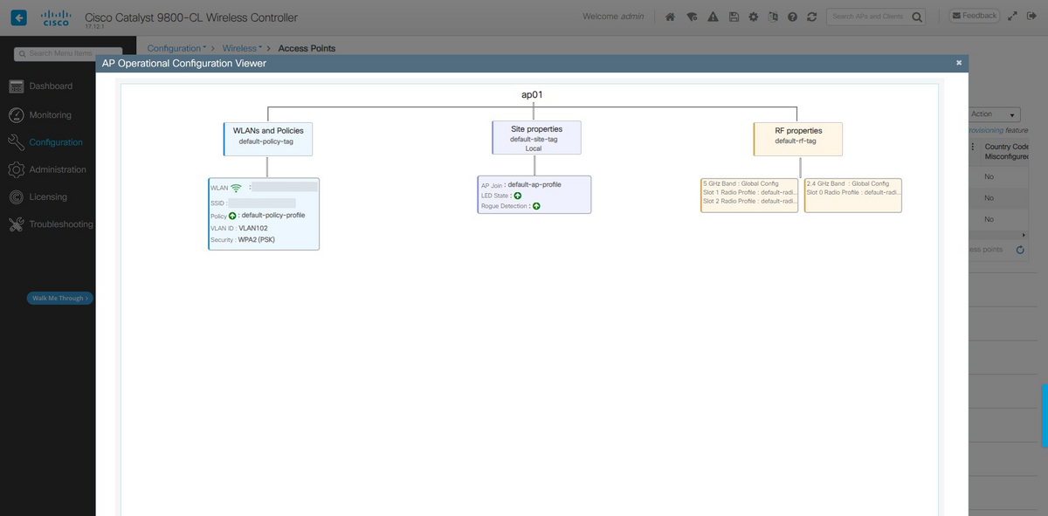Viewport: 1048px width, 516px height.
Task: Expand the LED State green indicator
Action: (x=517, y=196)
